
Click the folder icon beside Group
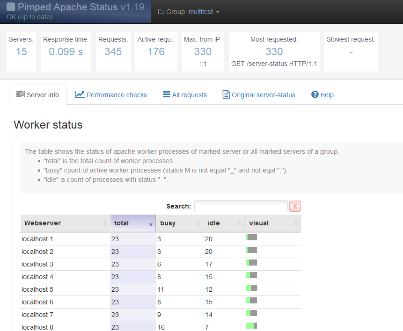coord(161,12)
